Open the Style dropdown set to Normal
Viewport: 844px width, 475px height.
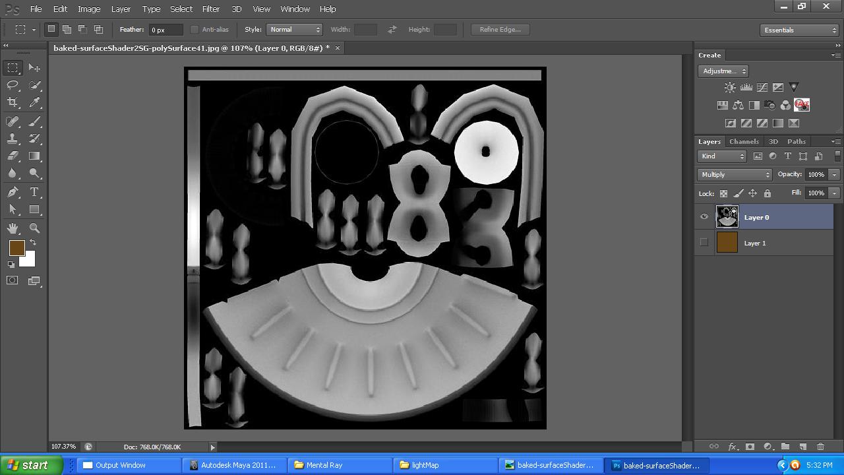[294, 29]
